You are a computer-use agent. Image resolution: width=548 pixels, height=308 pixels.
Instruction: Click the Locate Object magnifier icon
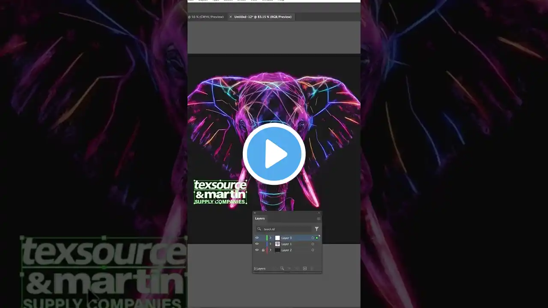[x=282, y=268]
